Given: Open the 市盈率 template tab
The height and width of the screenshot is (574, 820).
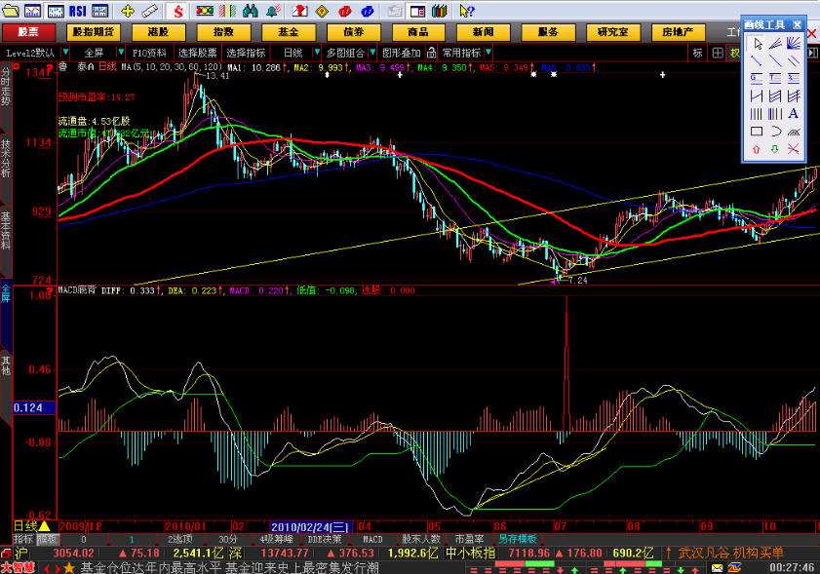Looking at the screenshot, I should tap(469, 539).
